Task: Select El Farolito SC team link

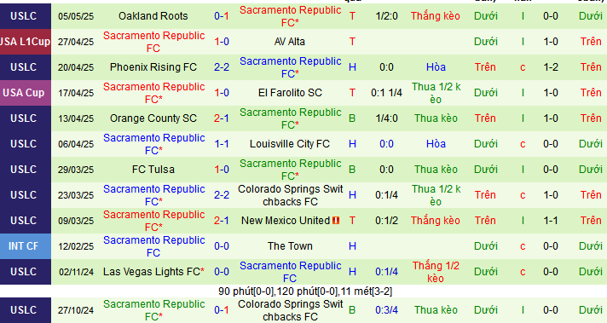Action: (290, 93)
